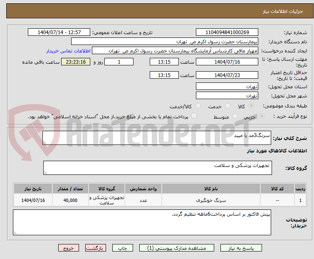Click the کد کالا column header

(277, 189)
